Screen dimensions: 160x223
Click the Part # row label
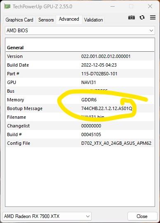point(13,74)
